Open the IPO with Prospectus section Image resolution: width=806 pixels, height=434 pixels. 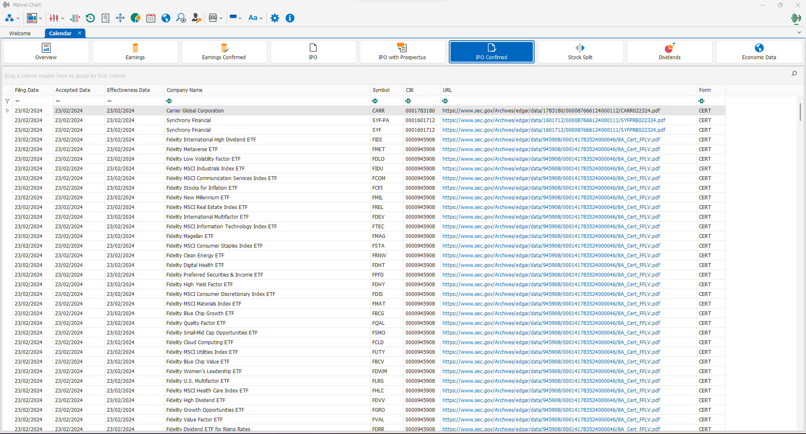click(402, 52)
